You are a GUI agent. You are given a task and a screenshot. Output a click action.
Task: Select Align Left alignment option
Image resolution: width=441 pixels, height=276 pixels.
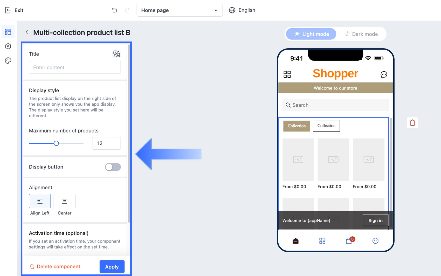click(40, 201)
